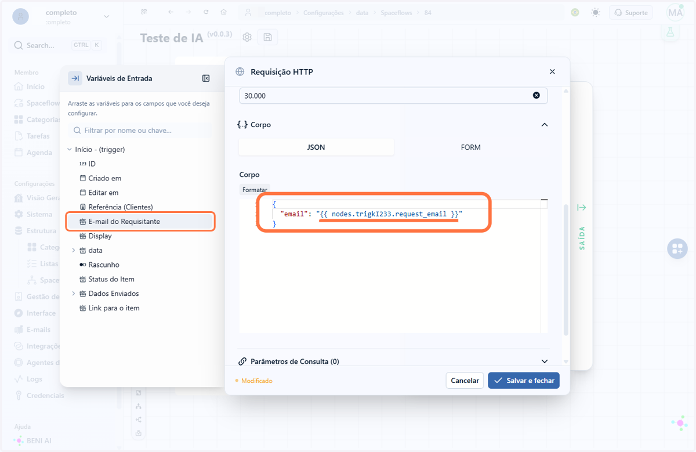Click the calendar icon beside Criado em
Image resolution: width=696 pixels, height=452 pixels.
coord(83,178)
